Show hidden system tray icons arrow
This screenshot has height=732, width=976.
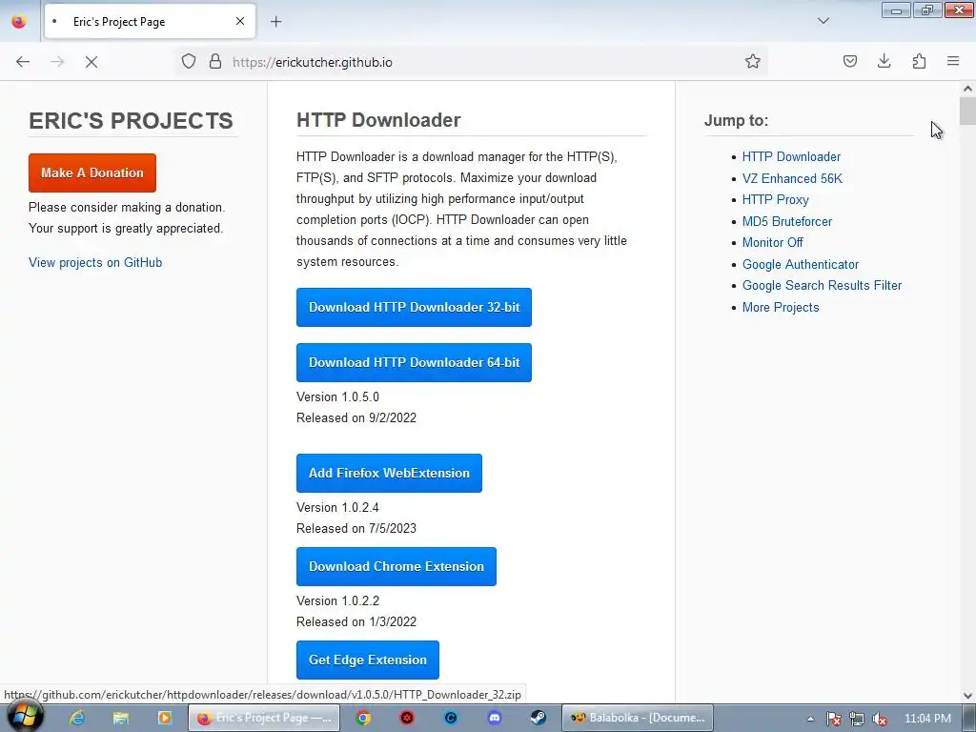[x=810, y=719]
